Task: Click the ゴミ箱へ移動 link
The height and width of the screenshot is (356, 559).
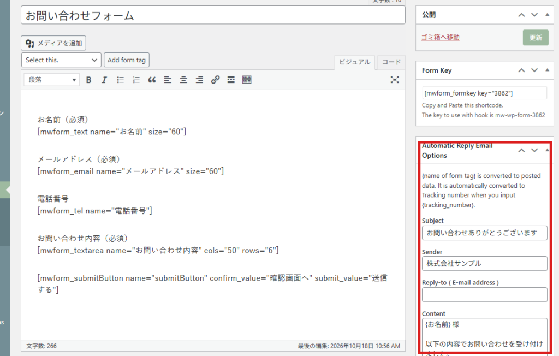Action: [x=441, y=37]
